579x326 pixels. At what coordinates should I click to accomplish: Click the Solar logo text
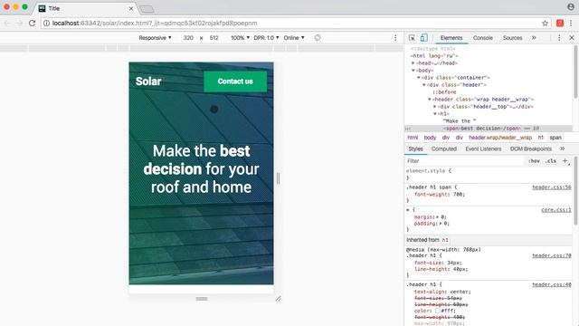(148, 81)
